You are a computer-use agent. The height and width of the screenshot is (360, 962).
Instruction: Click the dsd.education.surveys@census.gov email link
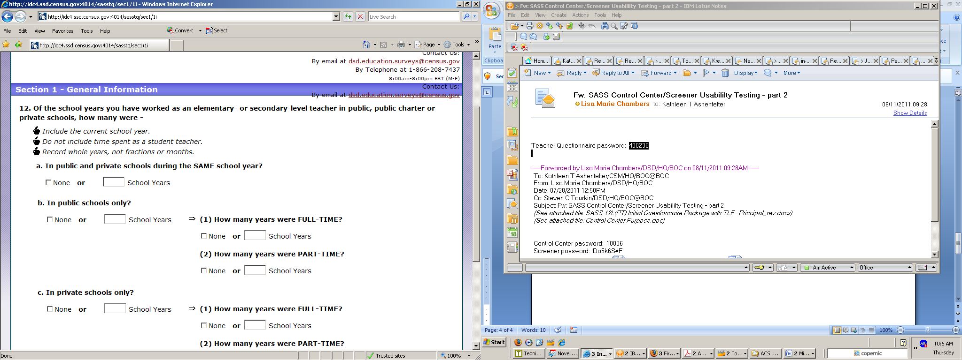point(404,61)
